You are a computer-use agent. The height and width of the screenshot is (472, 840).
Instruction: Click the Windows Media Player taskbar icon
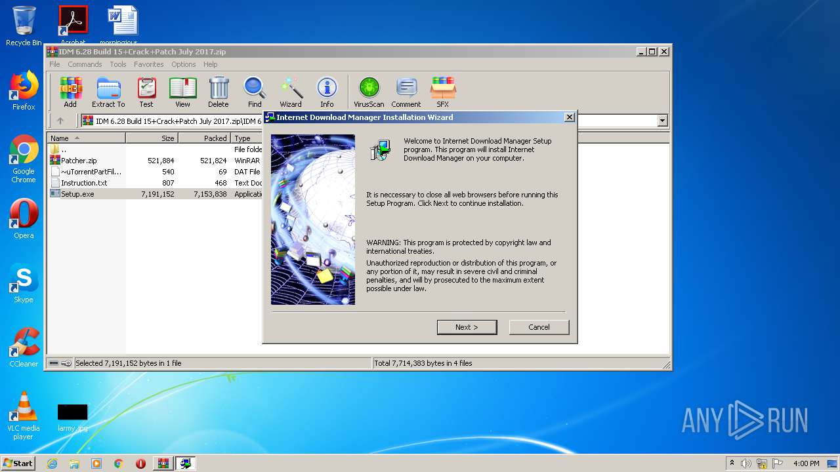pyautogui.click(x=96, y=463)
